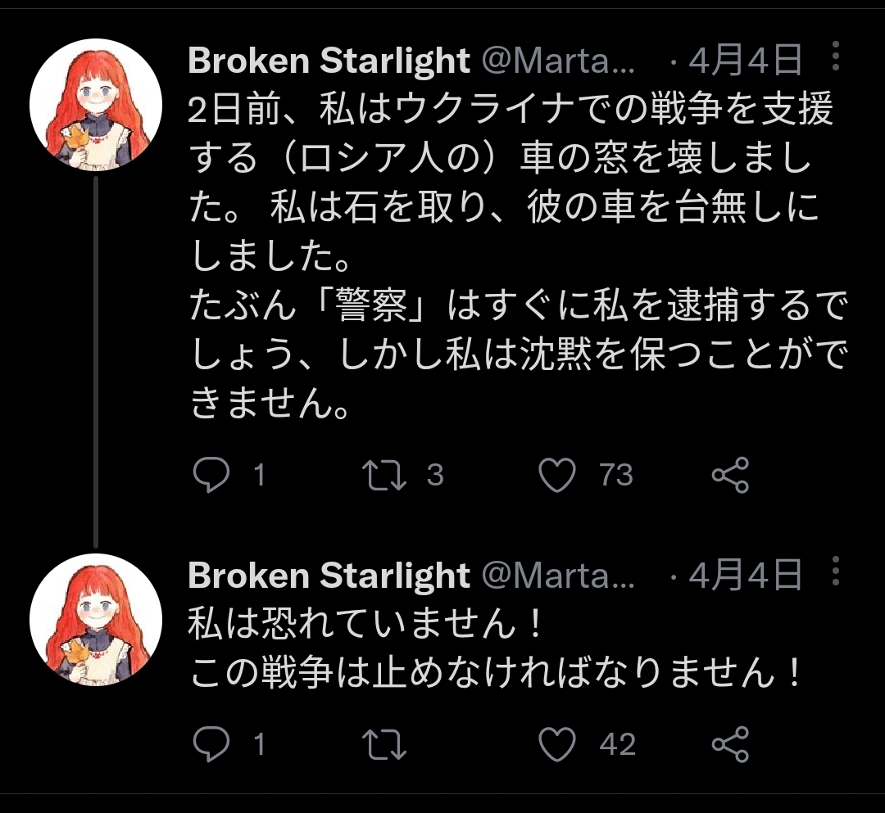Open the second tweet's profile avatar

pyautogui.click(x=96, y=619)
